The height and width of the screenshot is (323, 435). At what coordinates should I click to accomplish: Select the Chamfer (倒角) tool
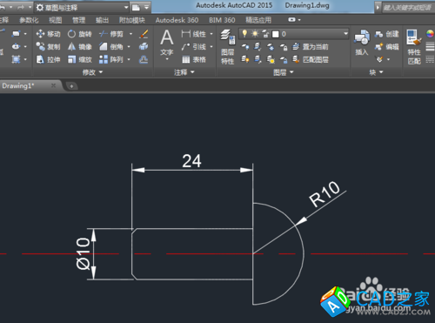111,47
